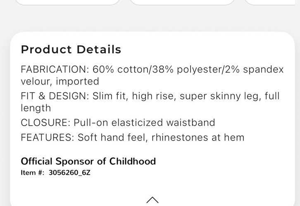Screen dimensions: 300x206
Task: Tap the partially visible top-middle card
Action: (x=182, y=2)
